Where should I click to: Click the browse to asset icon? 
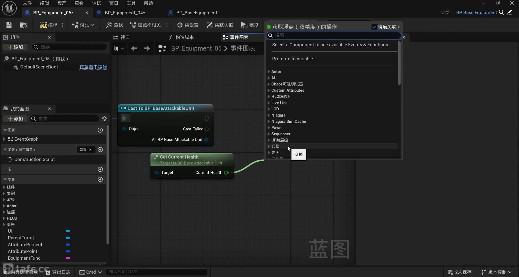point(24,25)
